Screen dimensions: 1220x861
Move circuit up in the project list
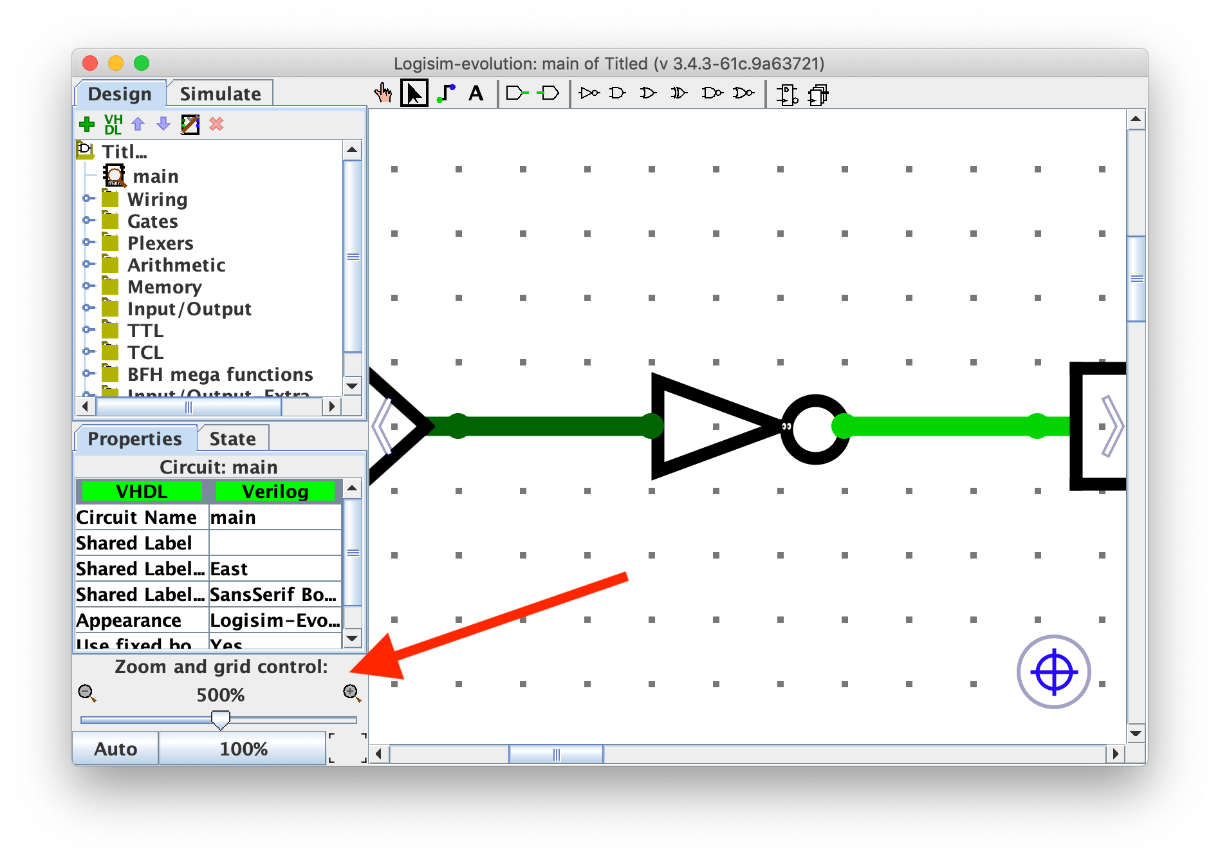pos(138,124)
